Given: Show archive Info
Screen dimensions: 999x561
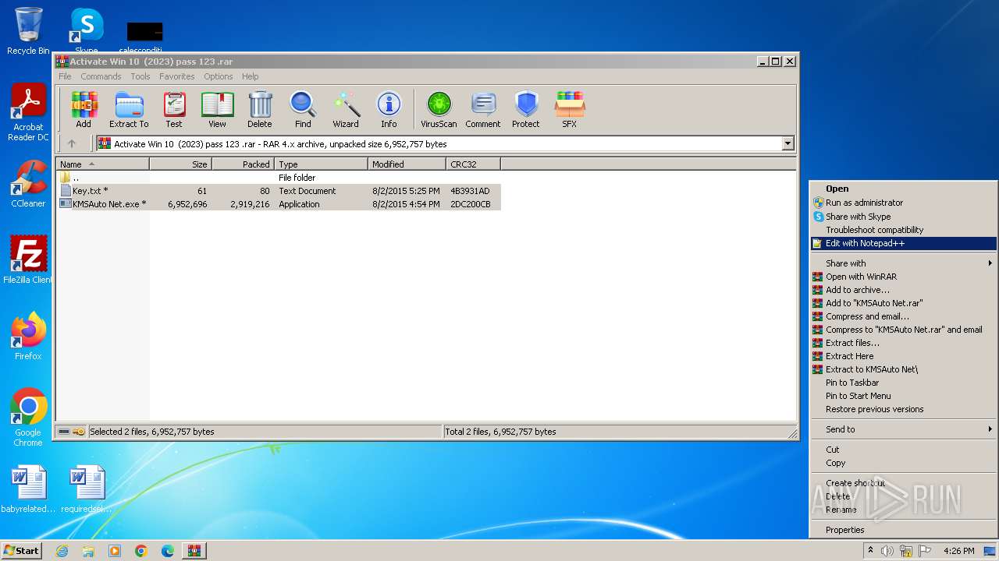Looking at the screenshot, I should 389,110.
